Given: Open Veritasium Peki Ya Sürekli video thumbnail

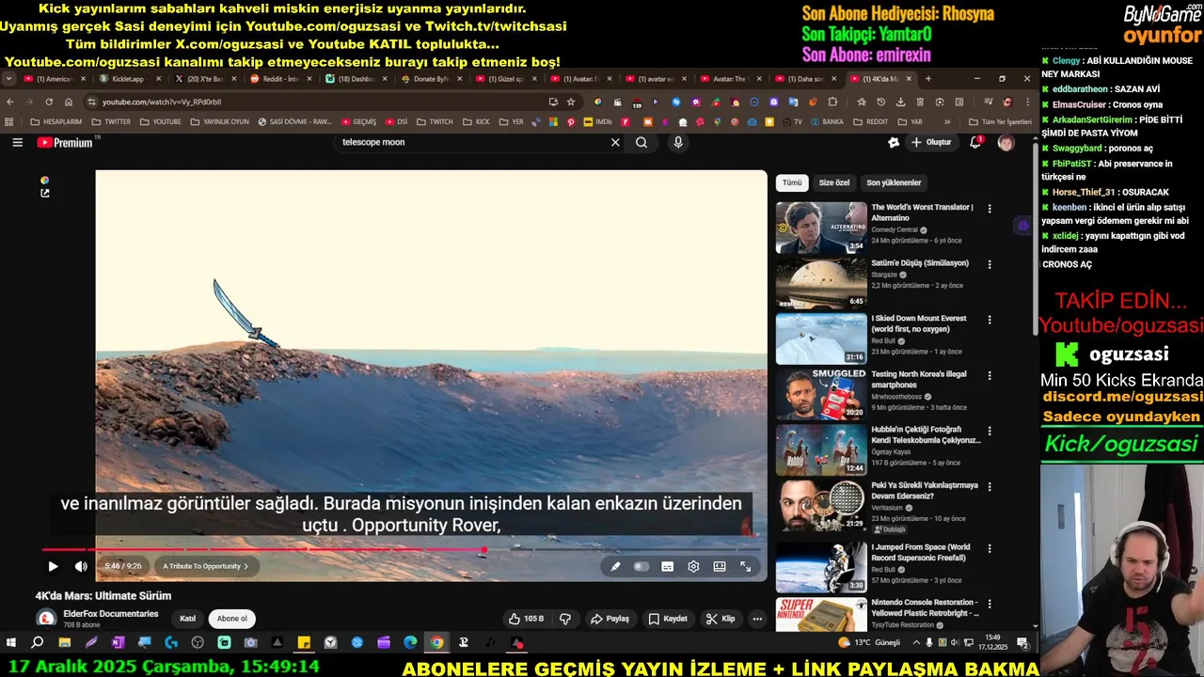Looking at the screenshot, I should (x=821, y=506).
